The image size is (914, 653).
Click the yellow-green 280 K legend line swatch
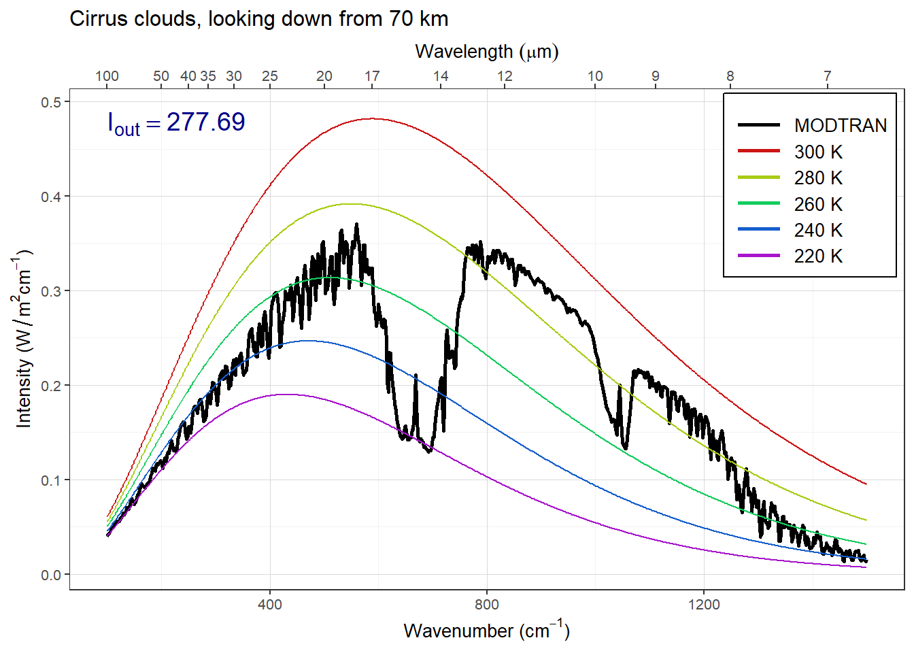coord(759,178)
